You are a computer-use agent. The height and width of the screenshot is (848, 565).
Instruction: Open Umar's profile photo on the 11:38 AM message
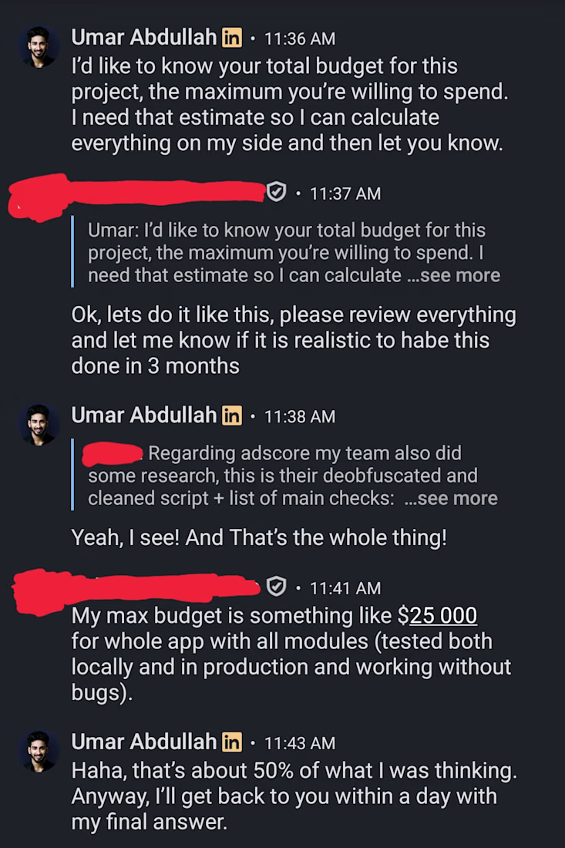point(39,425)
